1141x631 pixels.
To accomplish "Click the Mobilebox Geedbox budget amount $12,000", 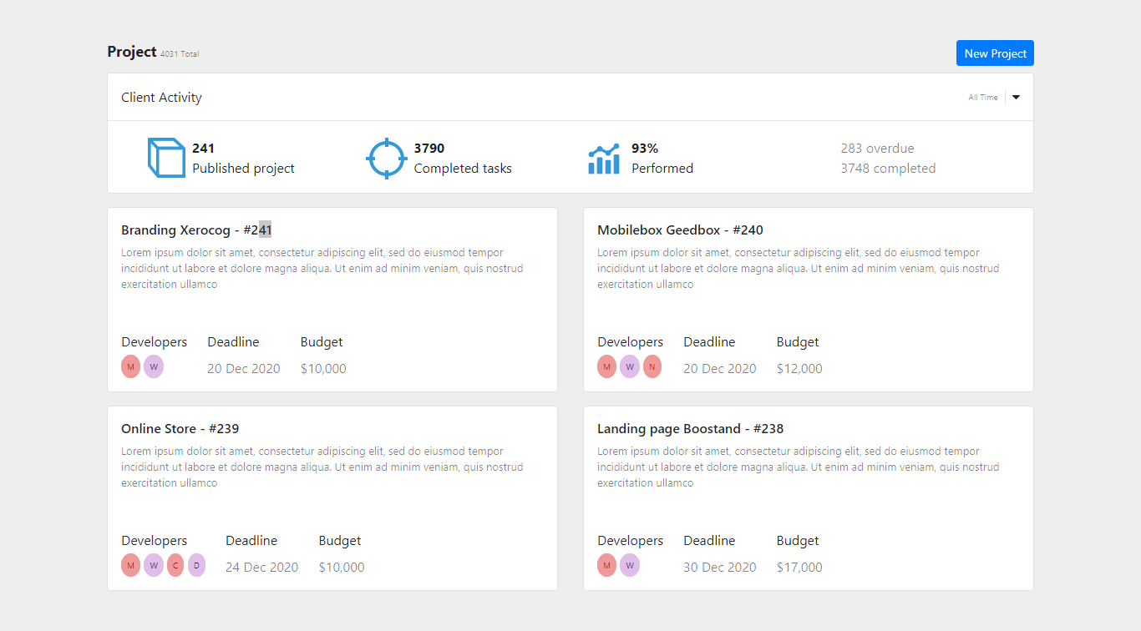I will pyautogui.click(x=799, y=368).
